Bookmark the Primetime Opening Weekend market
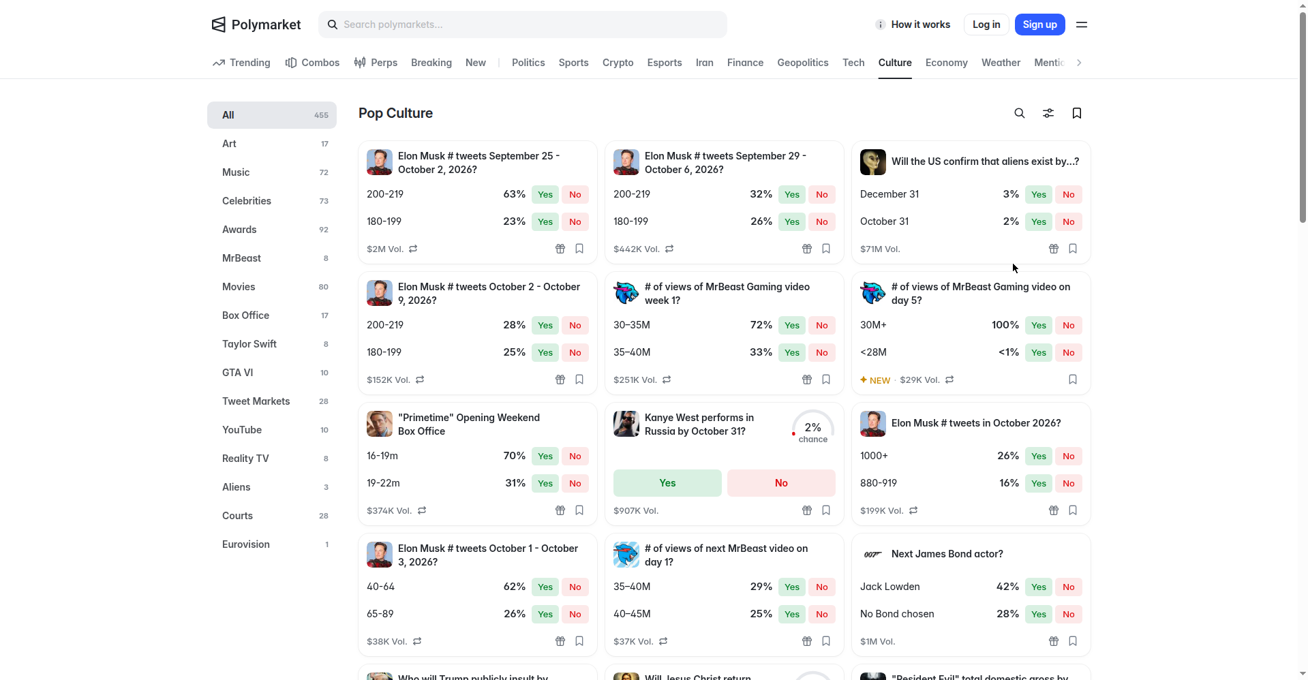The height and width of the screenshot is (680, 1308). [579, 510]
